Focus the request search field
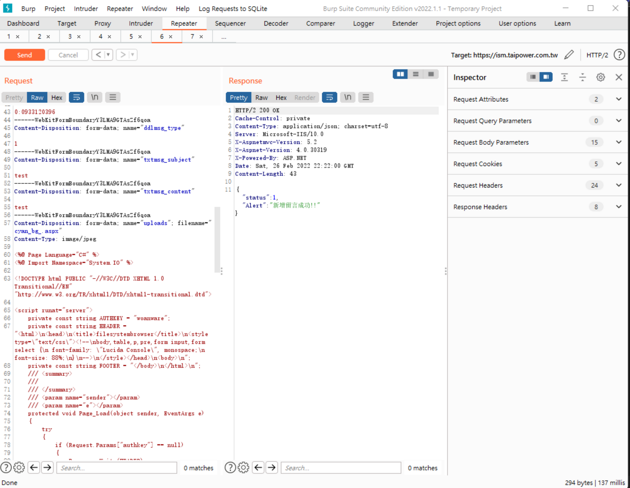 [x=117, y=468]
